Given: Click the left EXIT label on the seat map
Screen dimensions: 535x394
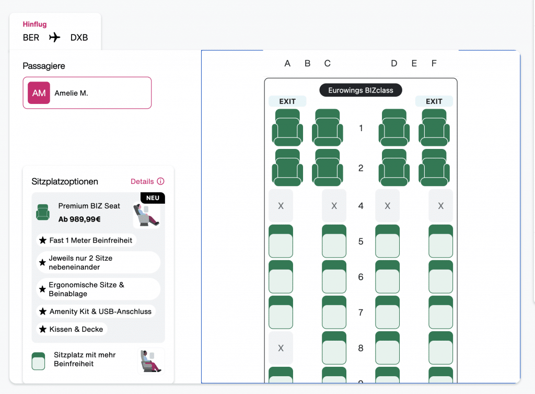Looking at the screenshot, I should click(287, 101).
